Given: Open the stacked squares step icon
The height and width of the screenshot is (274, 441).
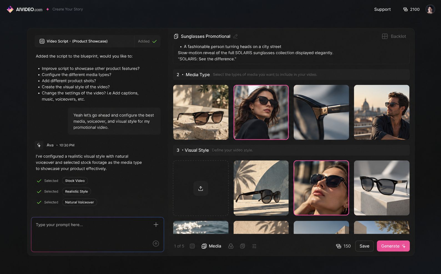Looking at the screenshot, I should [243, 246].
